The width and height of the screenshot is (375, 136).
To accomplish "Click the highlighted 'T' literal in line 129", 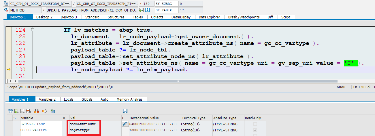I will (350, 63).
